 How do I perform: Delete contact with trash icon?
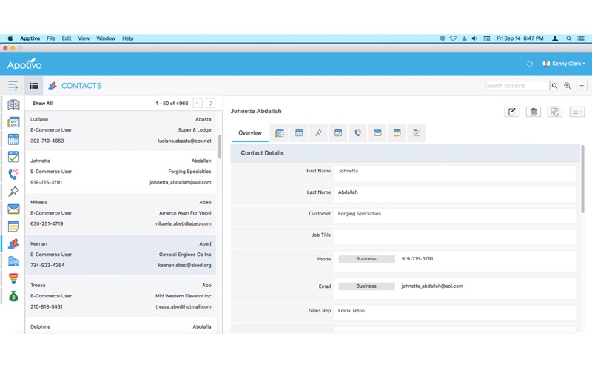tap(534, 112)
